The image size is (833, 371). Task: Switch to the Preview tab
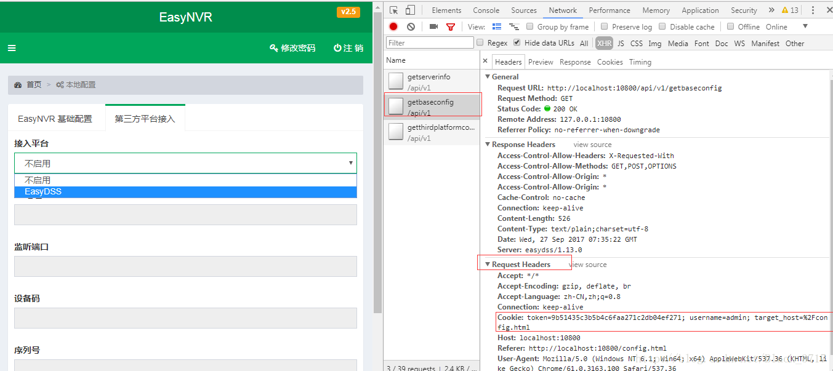pos(541,62)
